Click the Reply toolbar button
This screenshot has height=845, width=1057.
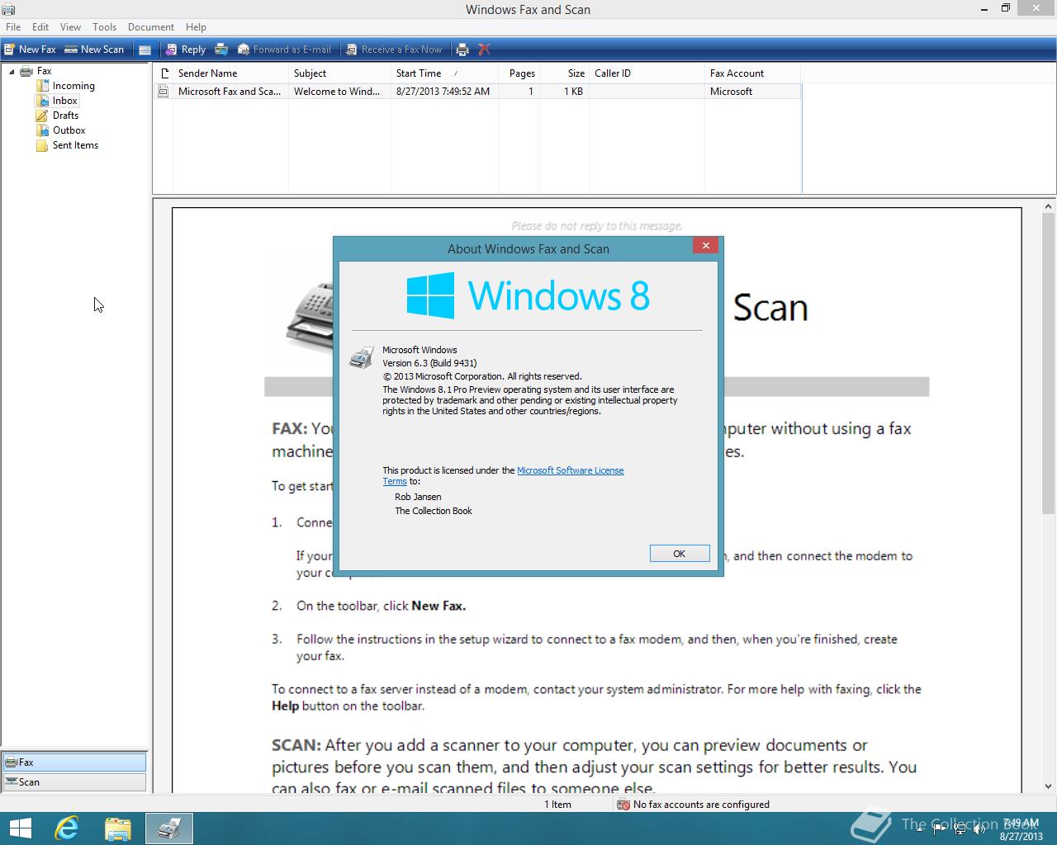(x=185, y=50)
